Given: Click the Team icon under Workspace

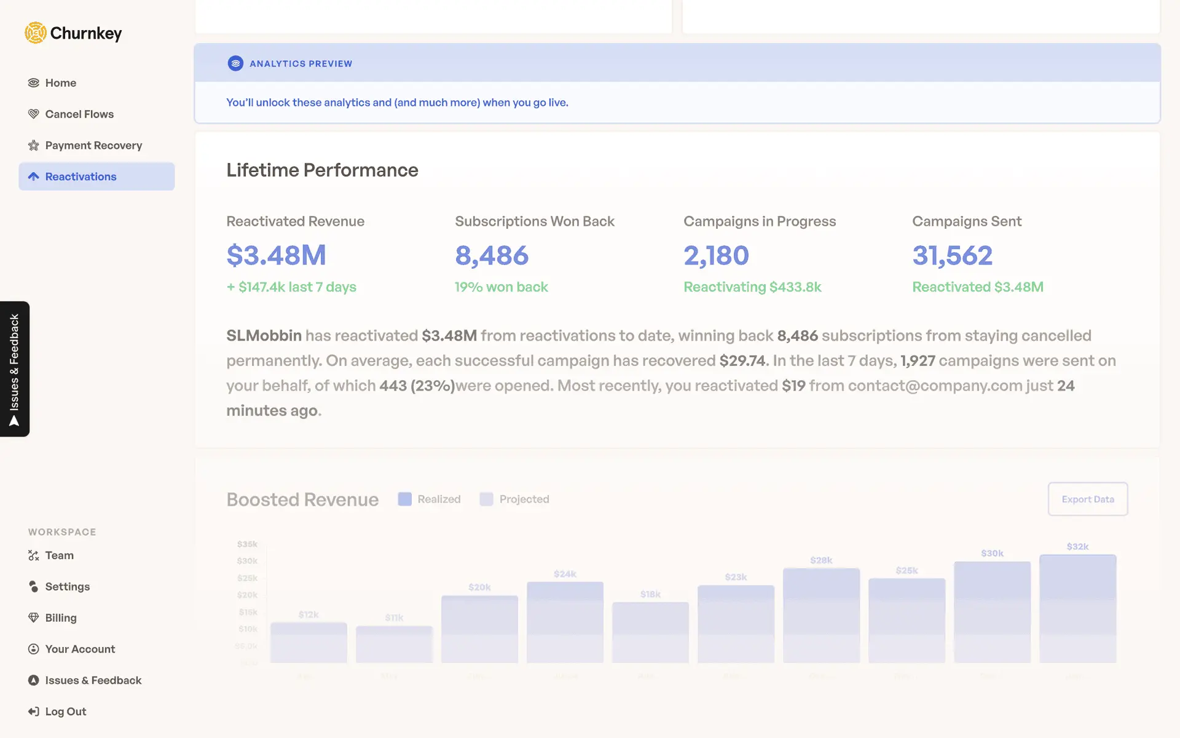Looking at the screenshot, I should coord(34,555).
